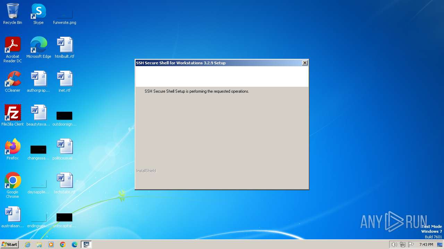Select the australiaan... document icon
Image resolution: width=444 pixels, height=249 pixels.
tap(12, 218)
